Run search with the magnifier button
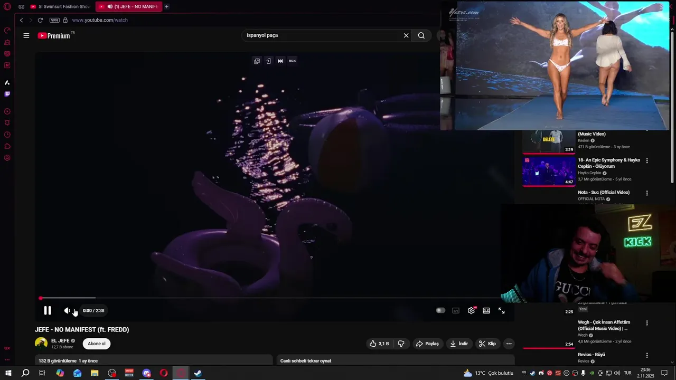This screenshot has width=676, height=380. (421, 35)
